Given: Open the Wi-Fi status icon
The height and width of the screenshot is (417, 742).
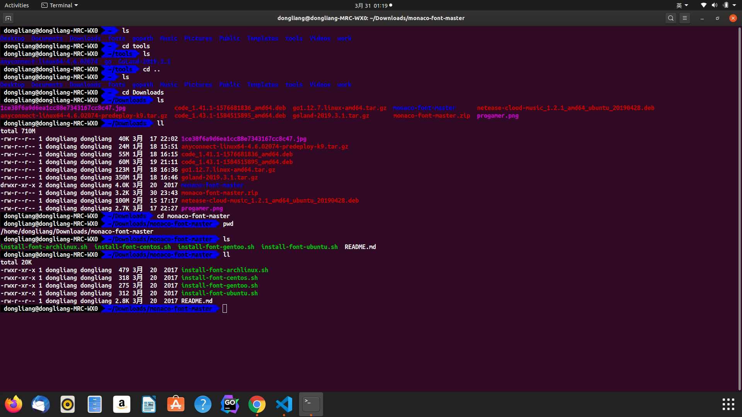Looking at the screenshot, I should pos(703,5).
